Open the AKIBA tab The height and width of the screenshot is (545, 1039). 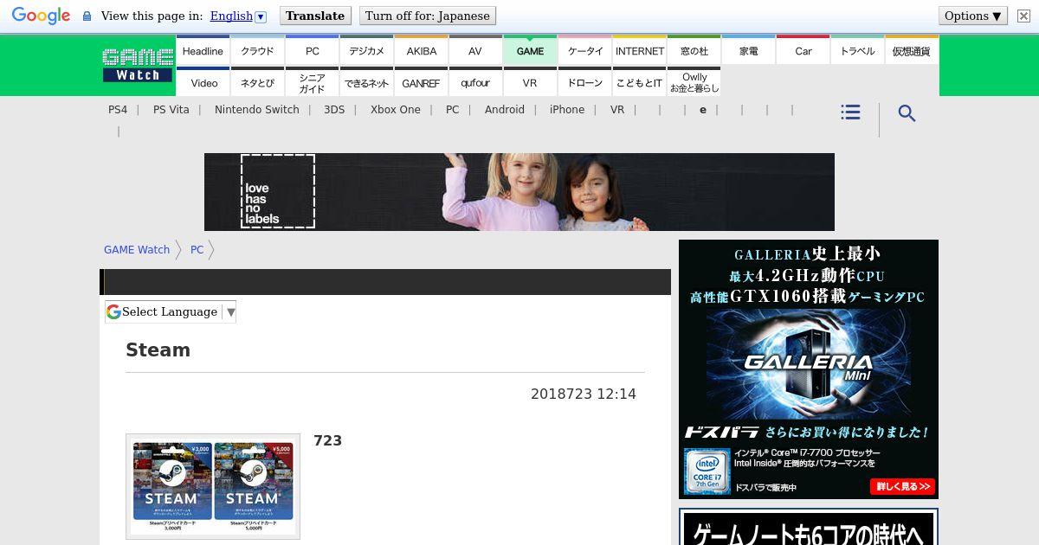point(422,51)
